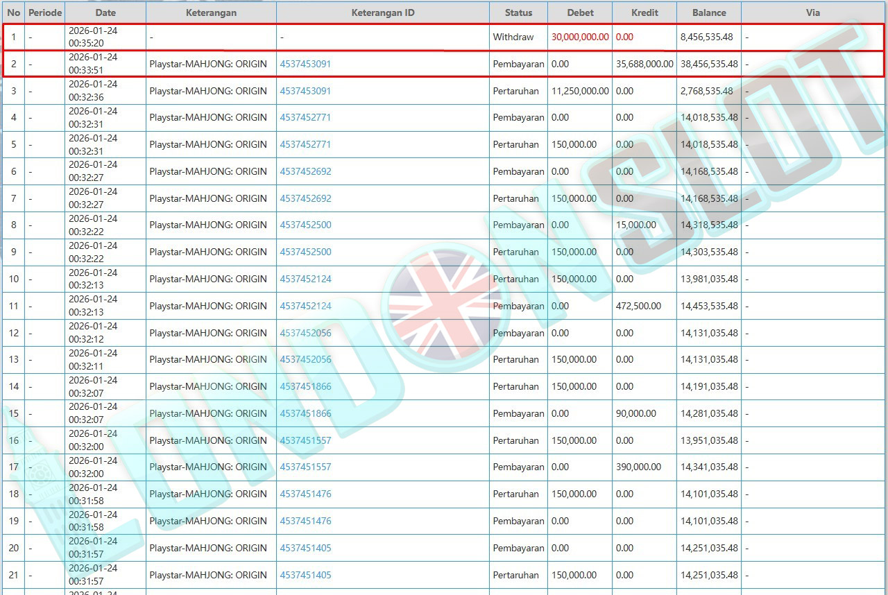Click the Balance column header
This screenshot has height=595, width=888.
(709, 12)
